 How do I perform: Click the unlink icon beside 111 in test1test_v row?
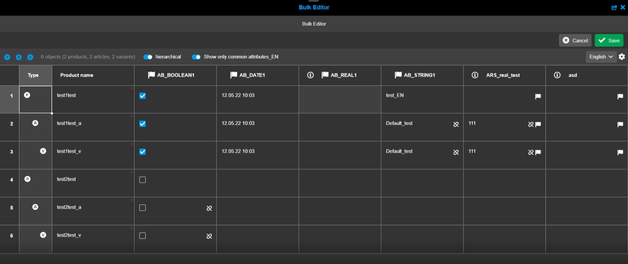coord(531,152)
